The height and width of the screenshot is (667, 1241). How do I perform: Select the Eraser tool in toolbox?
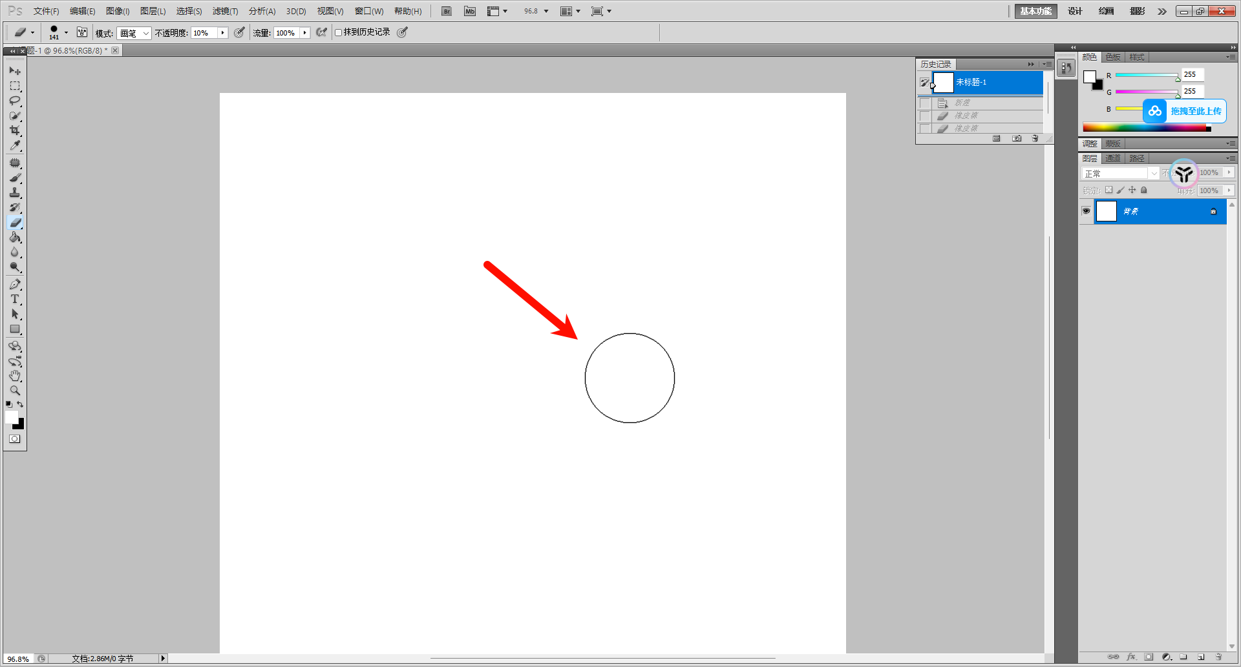pos(15,222)
